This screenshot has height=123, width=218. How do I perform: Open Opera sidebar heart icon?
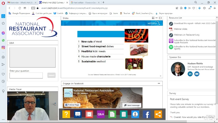(x=3, y=74)
